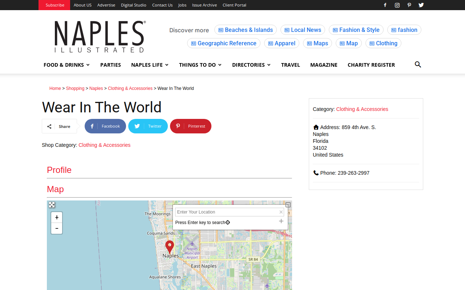Viewport: 465px width, 290px height.
Task: Open Charity Register menu item
Action: coord(371,65)
